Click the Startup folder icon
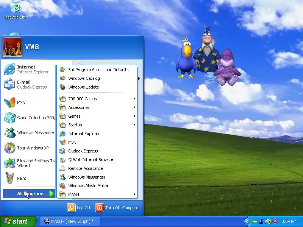Screen dimensions: 303x227 62,125
